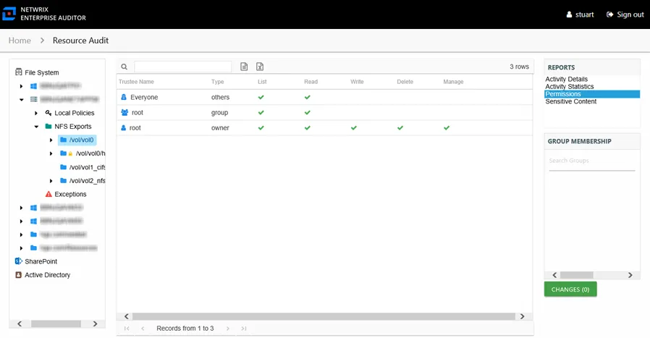650x338 pixels.
Task: Sort by Trustee Name column header
Action: click(136, 82)
